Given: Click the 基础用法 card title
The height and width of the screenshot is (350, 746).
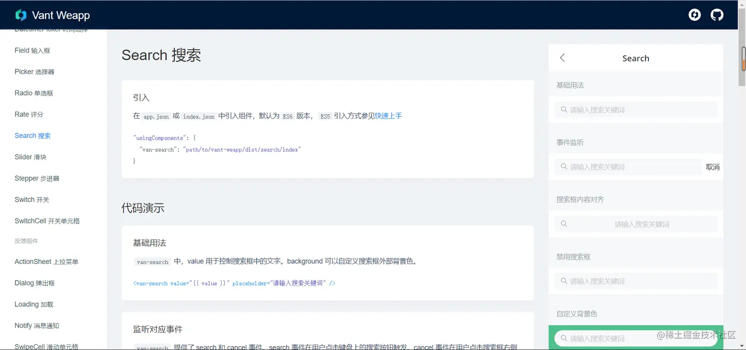Looking at the screenshot, I should (x=149, y=243).
